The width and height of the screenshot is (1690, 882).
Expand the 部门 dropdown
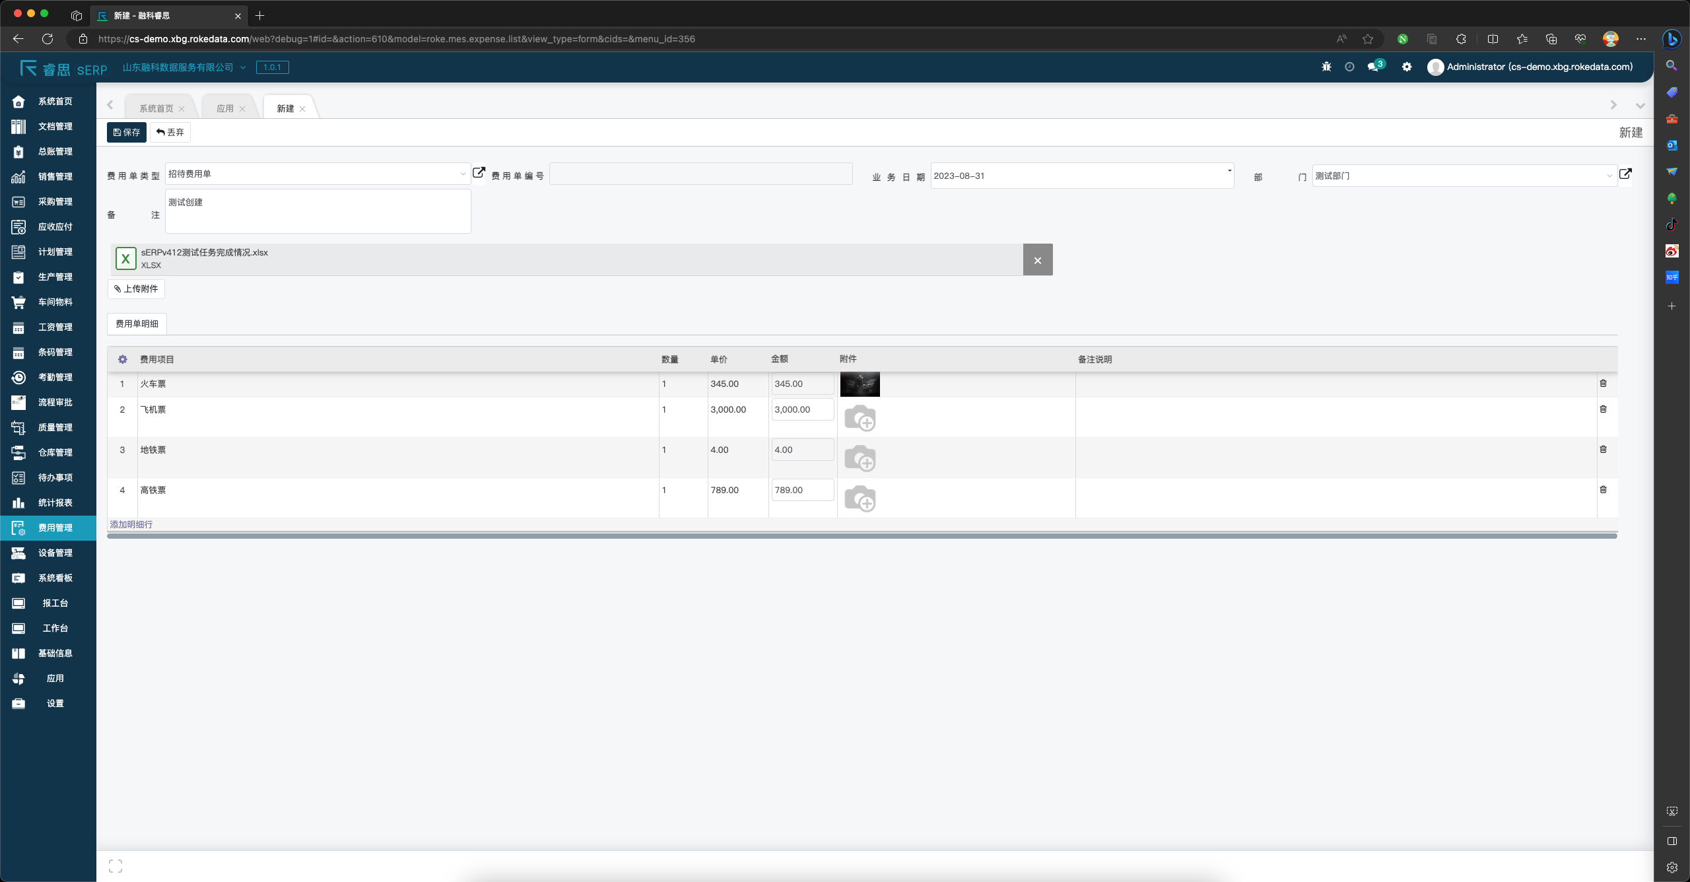(1609, 176)
